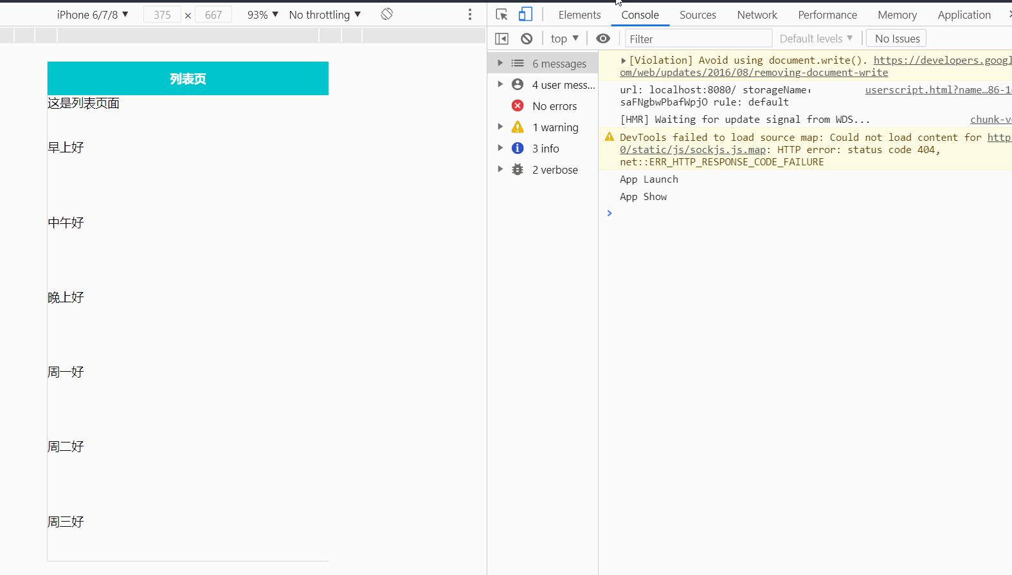Click the live expression eye icon

tap(603, 39)
